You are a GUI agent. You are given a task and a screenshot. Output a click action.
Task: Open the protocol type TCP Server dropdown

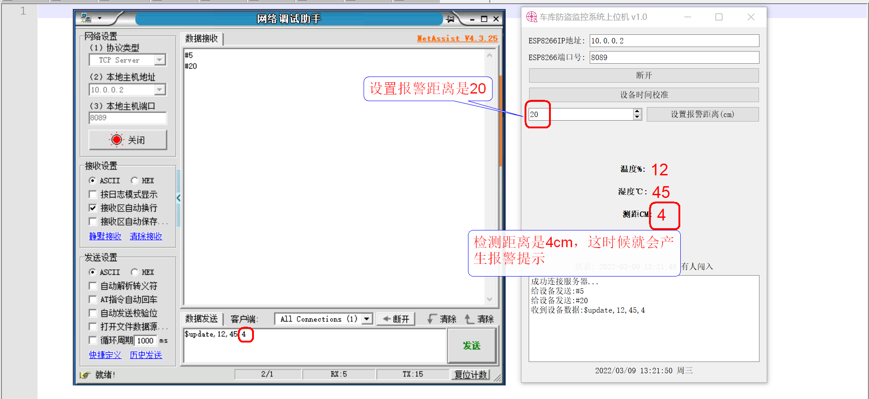(x=159, y=60)
